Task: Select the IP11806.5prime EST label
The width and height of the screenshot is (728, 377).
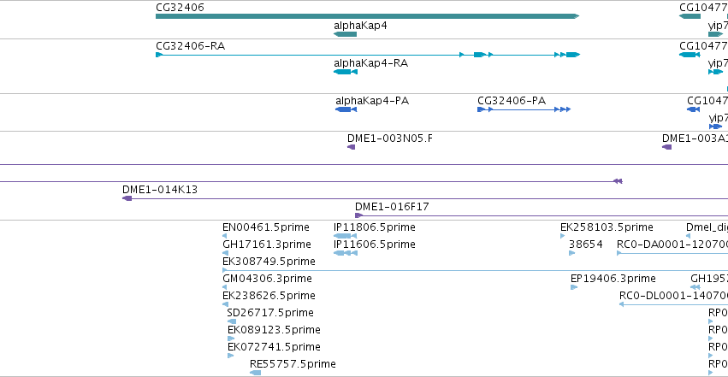Action: [375, 227]
